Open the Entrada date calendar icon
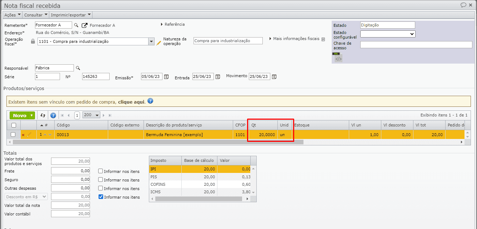Screen dimensions: 477x229 217,77
